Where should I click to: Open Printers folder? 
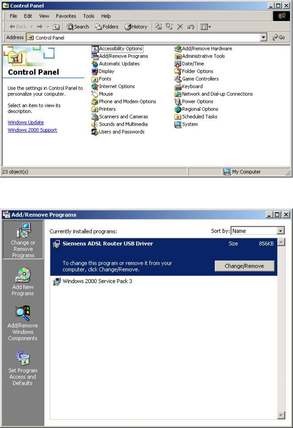pyautogui.click(x=104, y=109)
